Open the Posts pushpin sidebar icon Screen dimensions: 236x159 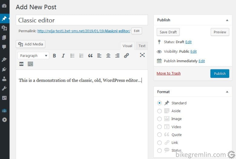pos(4,18)
